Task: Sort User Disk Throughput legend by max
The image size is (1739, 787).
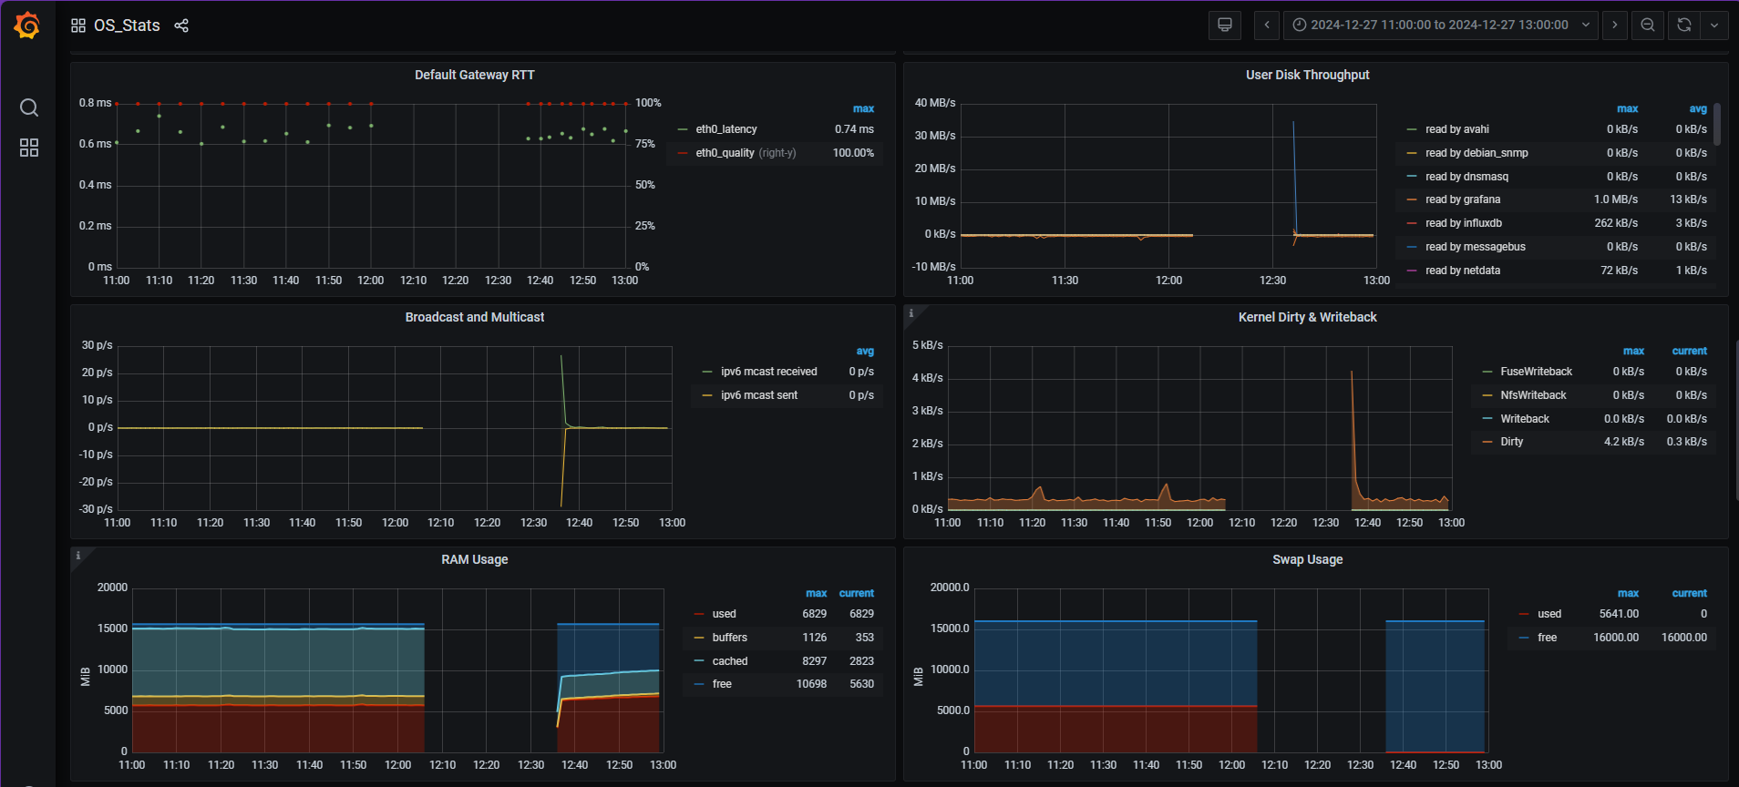Action: point(1627,108)
